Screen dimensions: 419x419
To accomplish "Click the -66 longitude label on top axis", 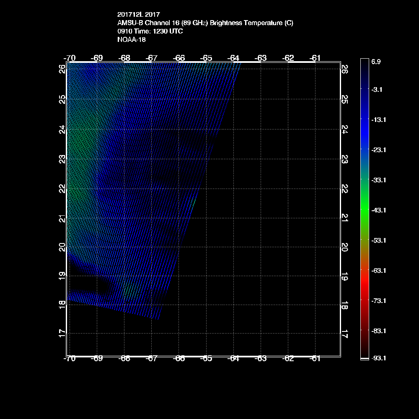I will 179,58.
